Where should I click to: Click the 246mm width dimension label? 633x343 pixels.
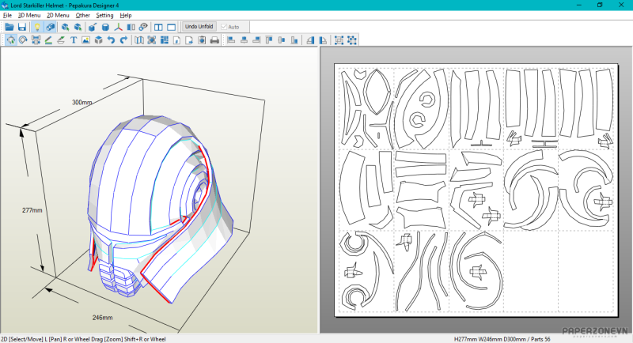tap(103, 318)
